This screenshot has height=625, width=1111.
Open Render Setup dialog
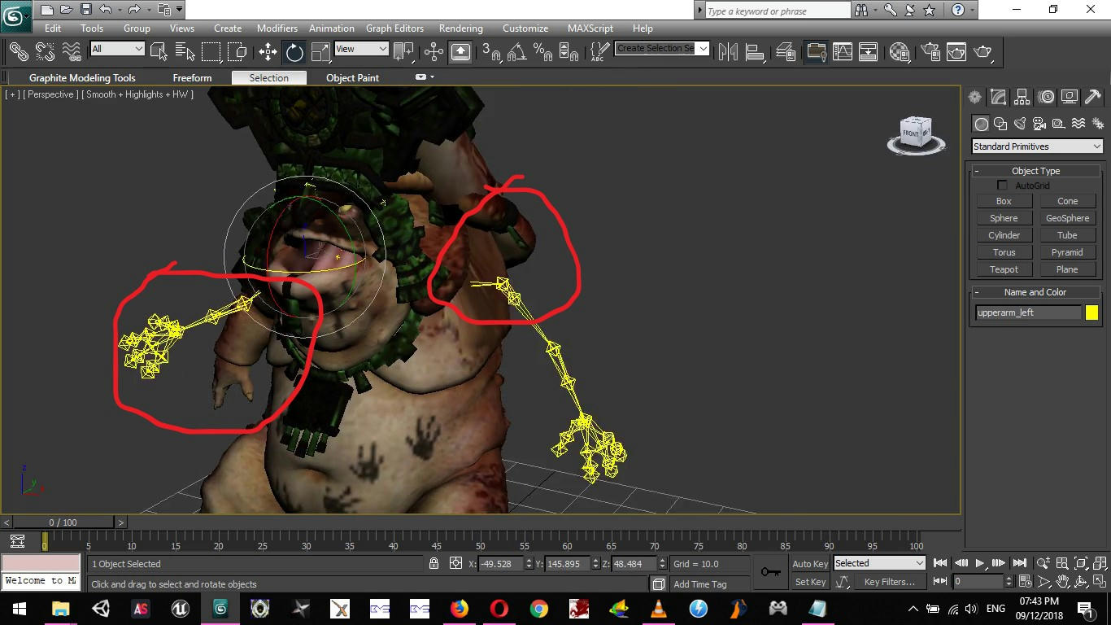[930, 51]
